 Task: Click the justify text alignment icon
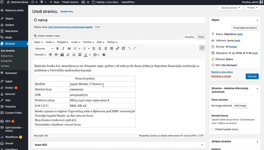pyautogui.click(x=111, y=49)
